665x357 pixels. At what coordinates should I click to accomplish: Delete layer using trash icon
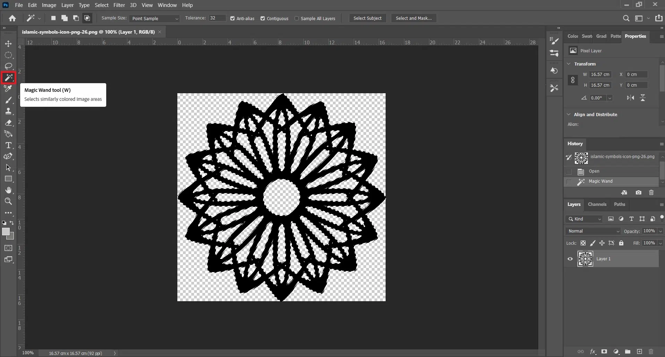click(651, 351)
